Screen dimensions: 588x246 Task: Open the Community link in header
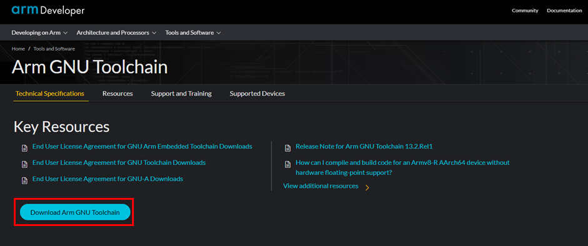[x=525, y=11]
